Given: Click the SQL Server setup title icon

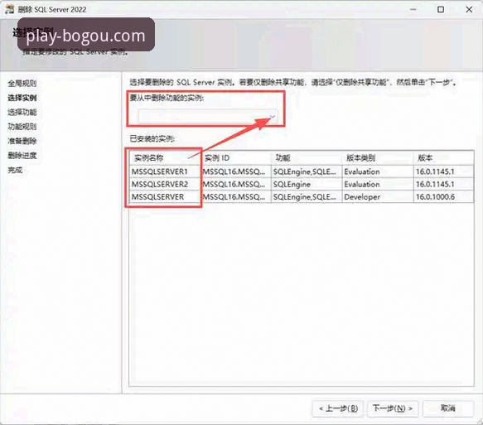Looking at the screenshot, I should coord(10,9).
